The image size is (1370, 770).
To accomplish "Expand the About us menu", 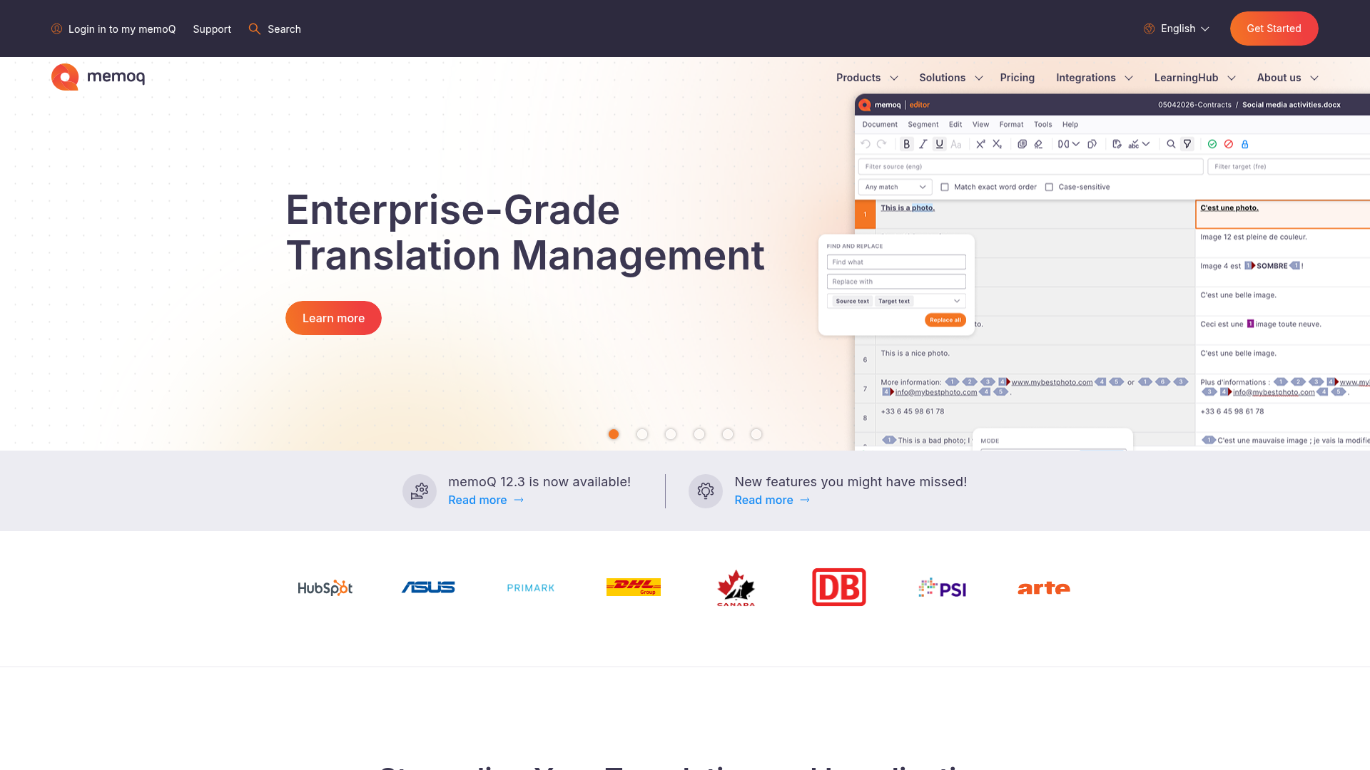I will pos(1287,78).
